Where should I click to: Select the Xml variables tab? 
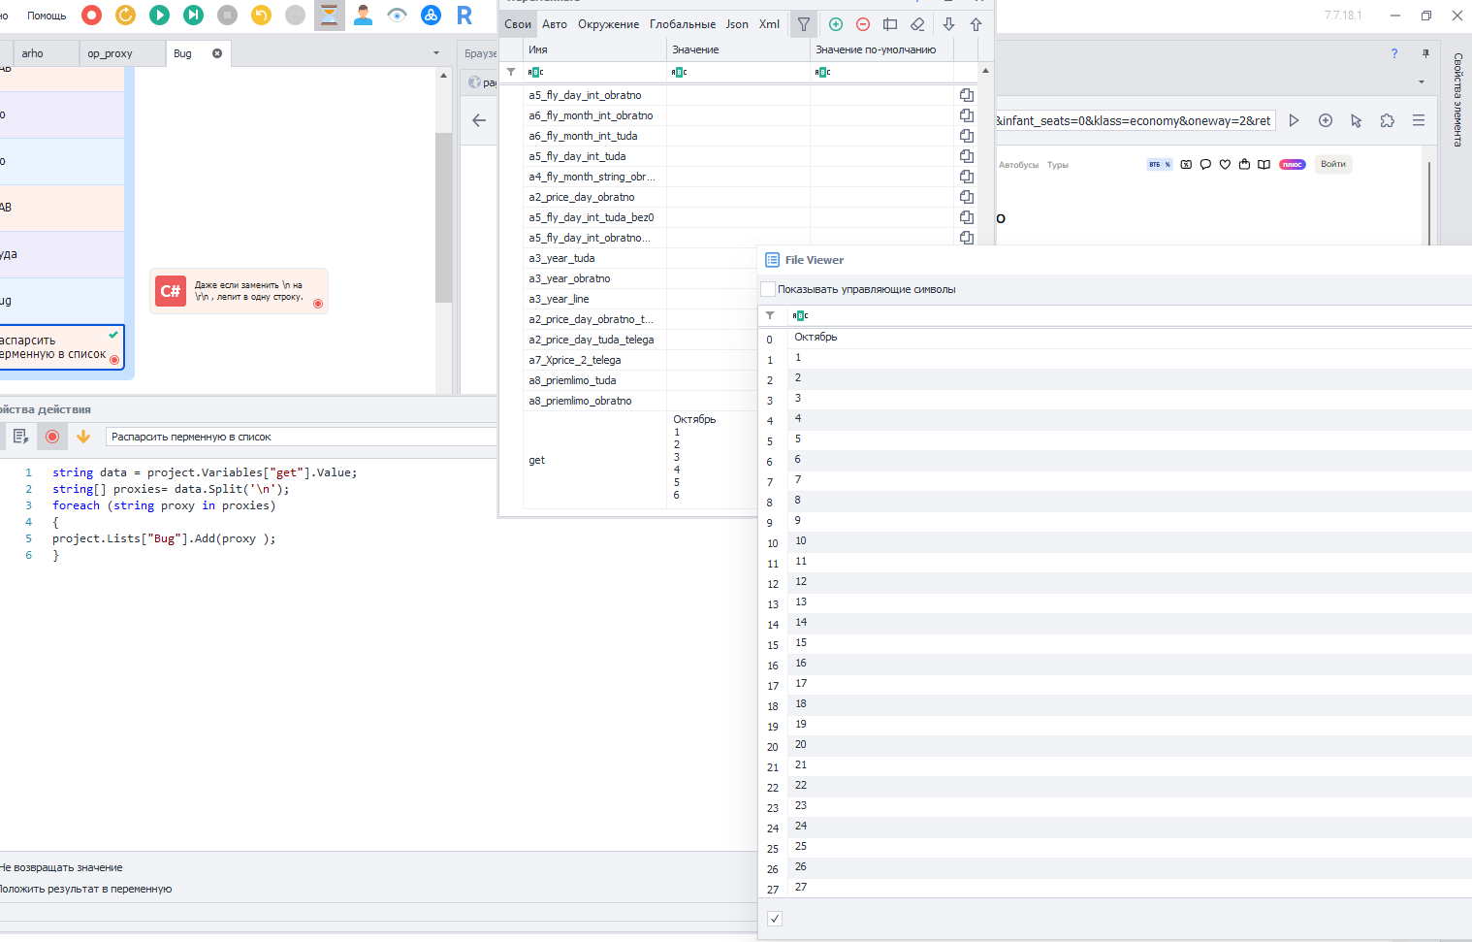pos(769,24)
